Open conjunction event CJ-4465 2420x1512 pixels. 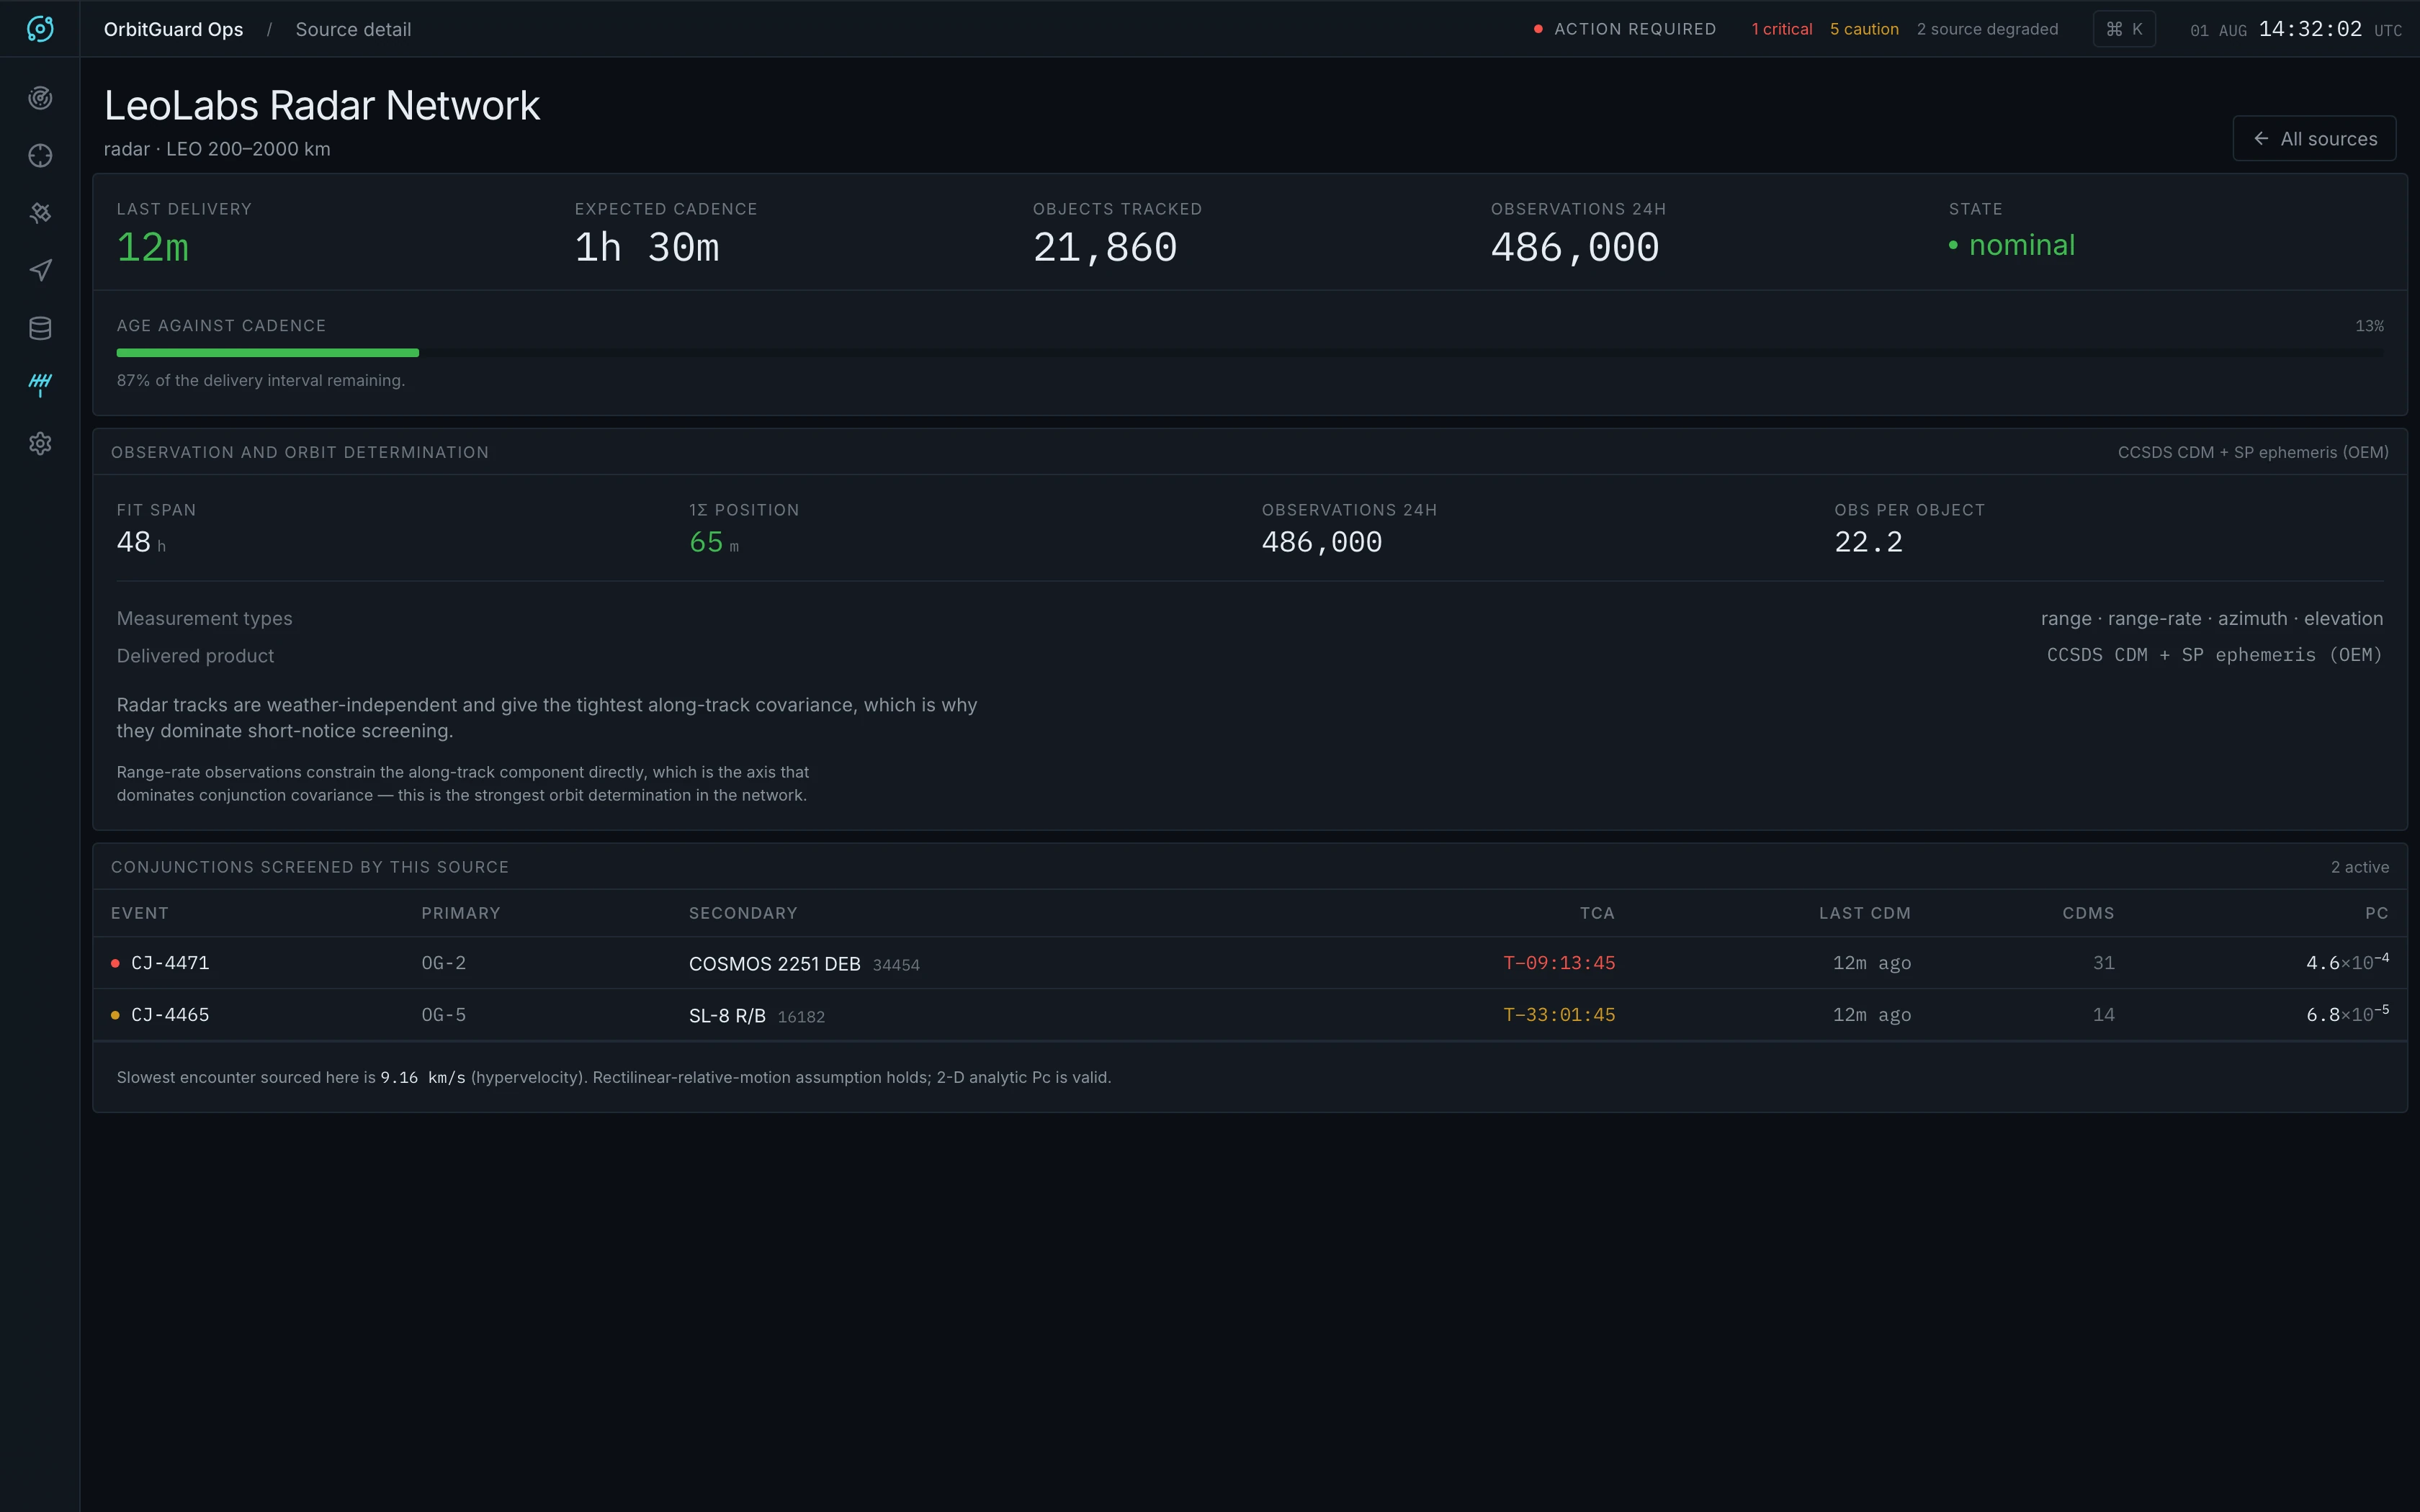tap(1250, 1015)
